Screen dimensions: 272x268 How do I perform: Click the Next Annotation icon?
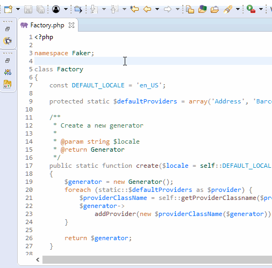click(x=94, y=9)
